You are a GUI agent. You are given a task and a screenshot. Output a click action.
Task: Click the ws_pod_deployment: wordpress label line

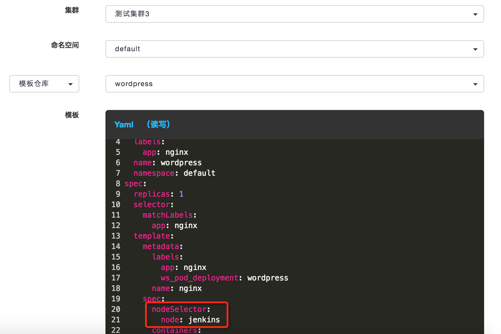coord(224,278)
